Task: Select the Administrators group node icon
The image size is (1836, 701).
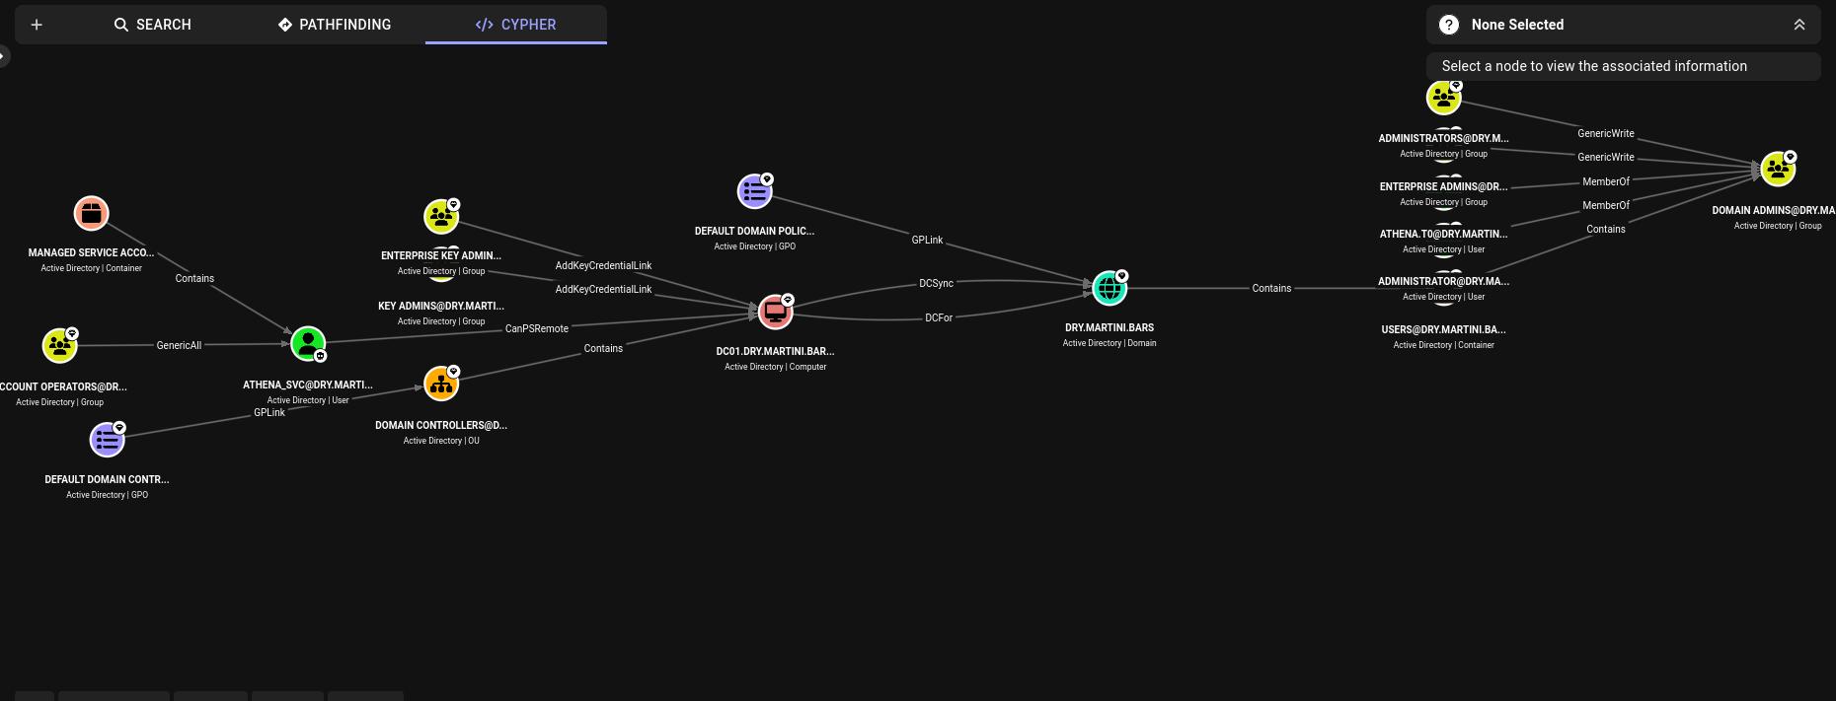Action: (1444, 98)
